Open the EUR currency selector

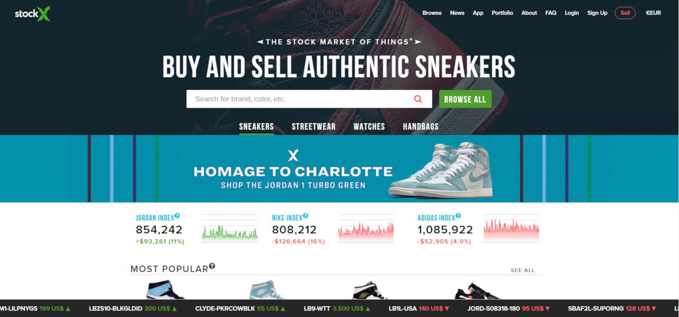tap(653, 13)
